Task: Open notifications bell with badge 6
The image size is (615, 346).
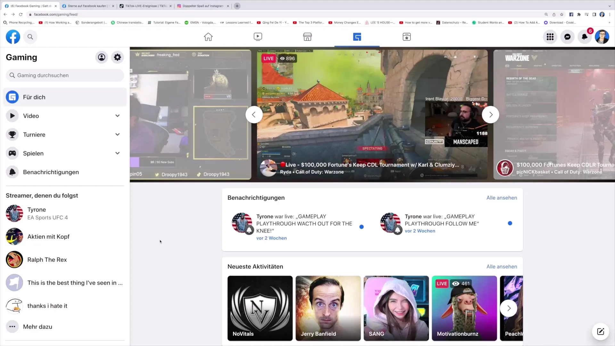Action: point(585,37)
